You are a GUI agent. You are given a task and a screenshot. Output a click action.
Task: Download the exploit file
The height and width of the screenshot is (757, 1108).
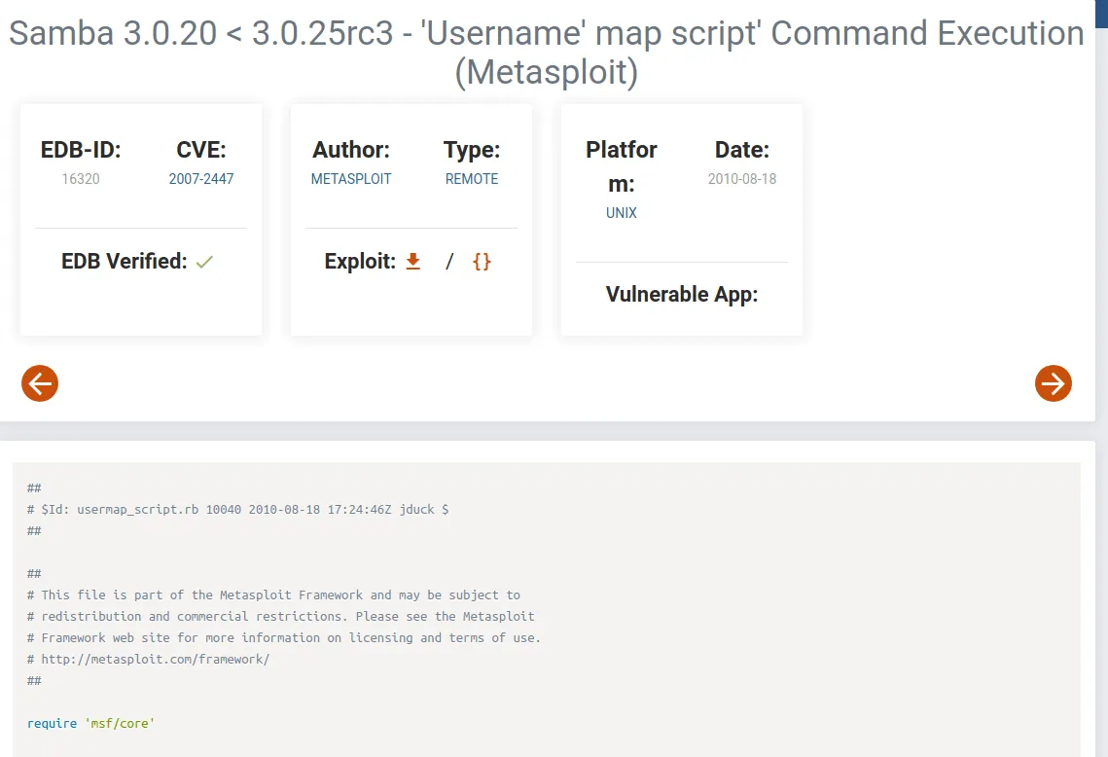tap(413, 262)
